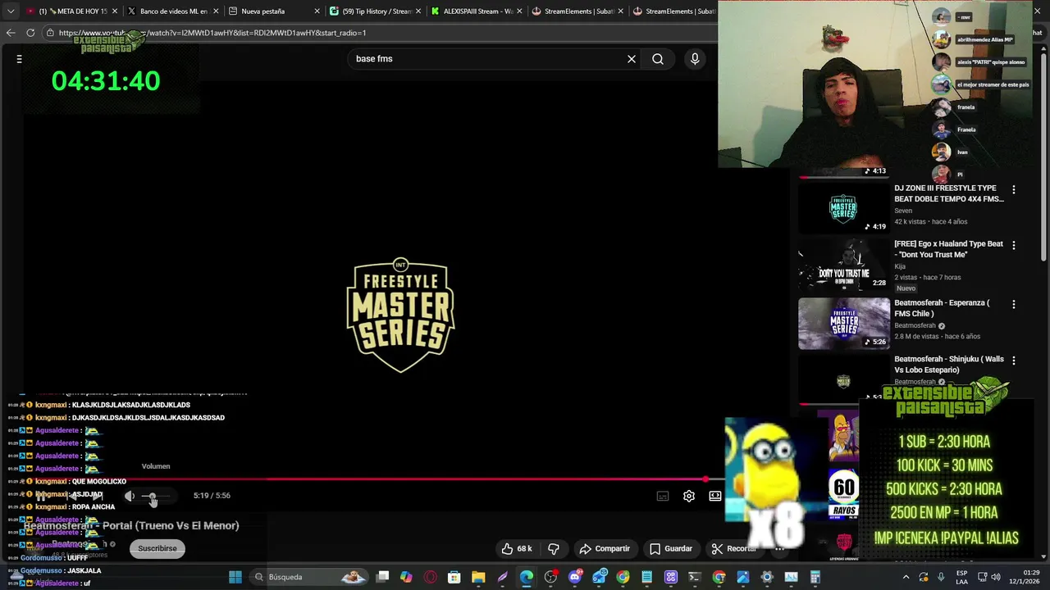Start voice search with microphone icon
Image resolution: width=1050 pixels, height=590 pixels.
[695, 59]
